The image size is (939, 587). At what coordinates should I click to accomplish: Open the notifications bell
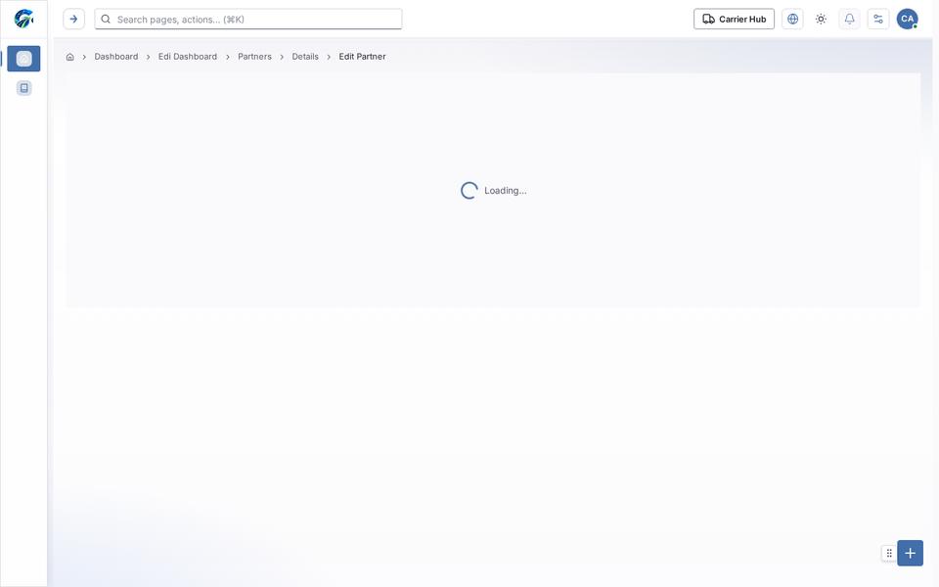849,20
